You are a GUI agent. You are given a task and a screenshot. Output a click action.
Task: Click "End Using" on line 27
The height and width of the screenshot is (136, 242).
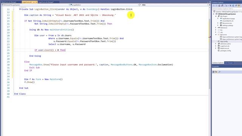35,56
